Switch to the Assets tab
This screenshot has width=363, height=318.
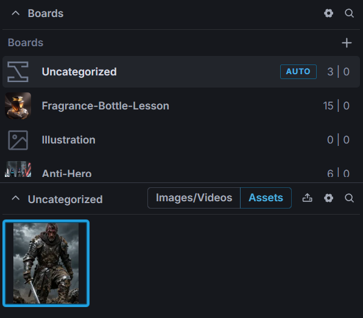point(266,198)
